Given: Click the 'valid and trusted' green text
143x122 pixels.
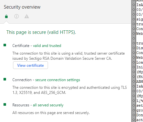Looking at the screenshot, I should coord(47,46).
